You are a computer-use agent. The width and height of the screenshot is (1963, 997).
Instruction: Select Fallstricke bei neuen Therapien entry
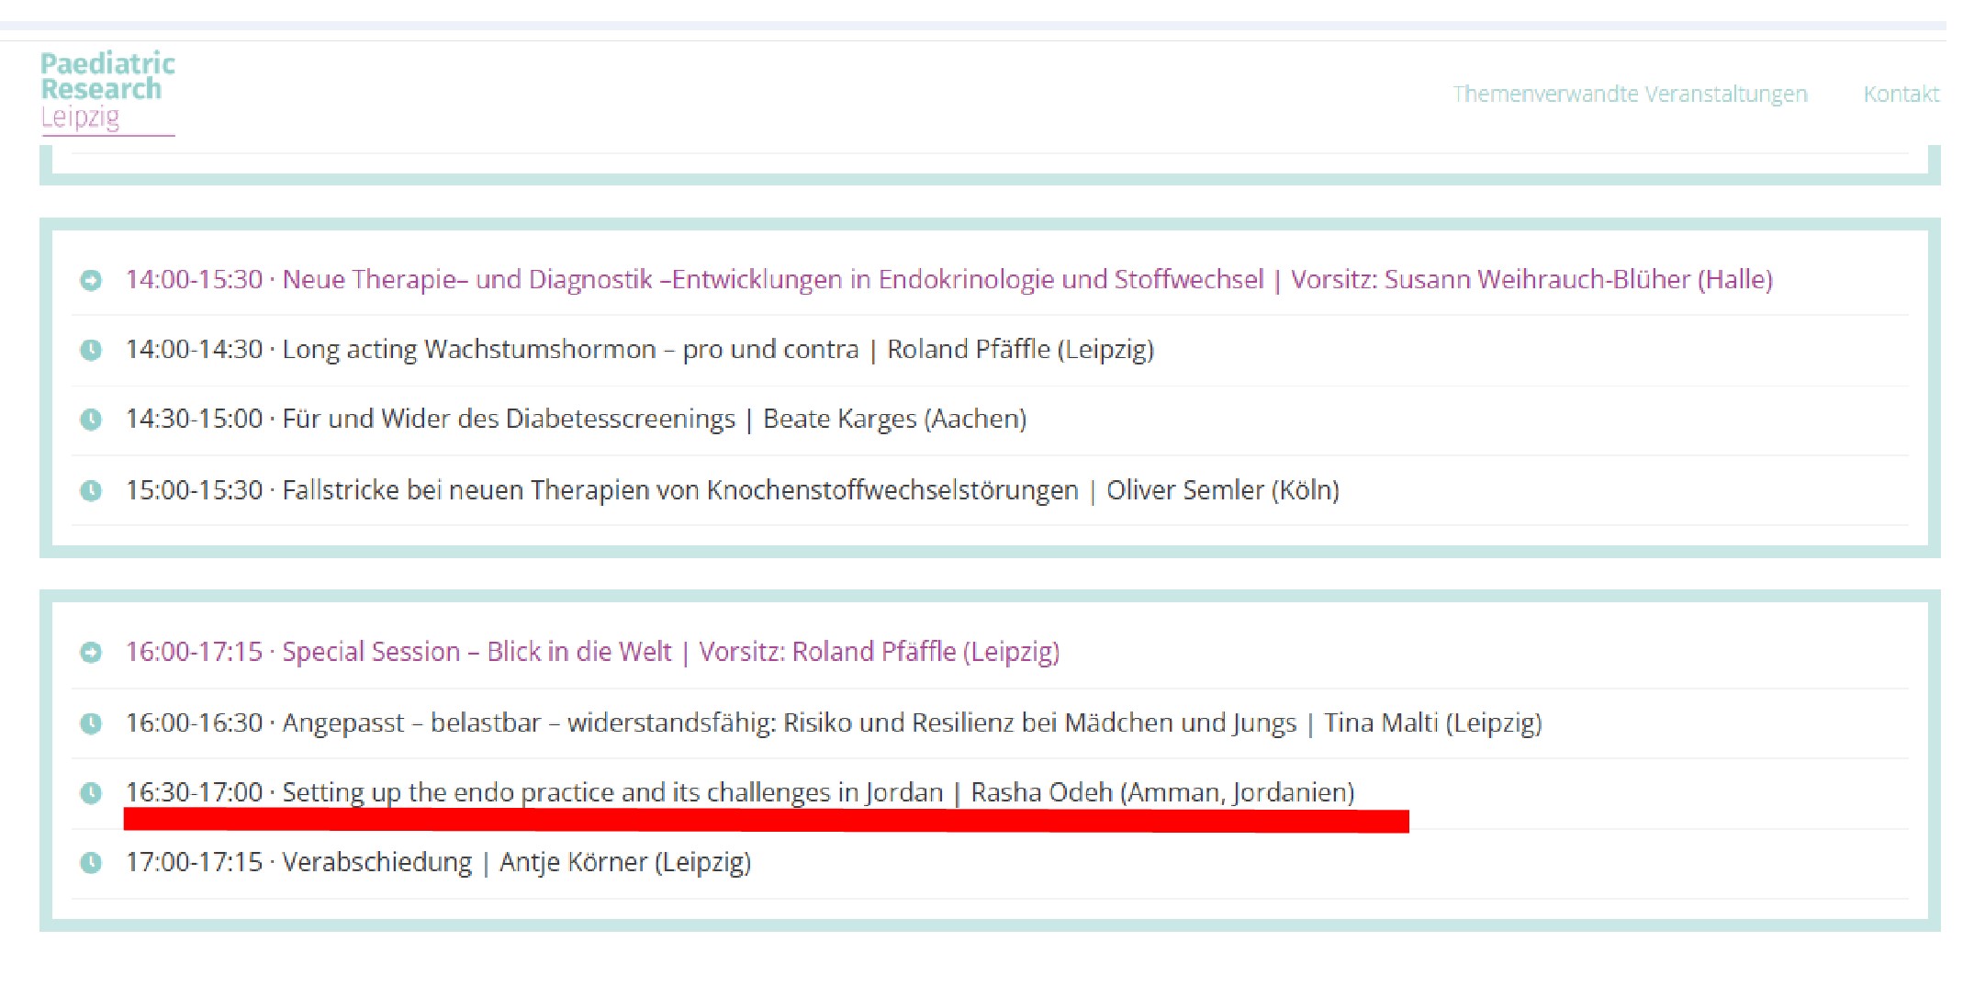coord(732,490)
